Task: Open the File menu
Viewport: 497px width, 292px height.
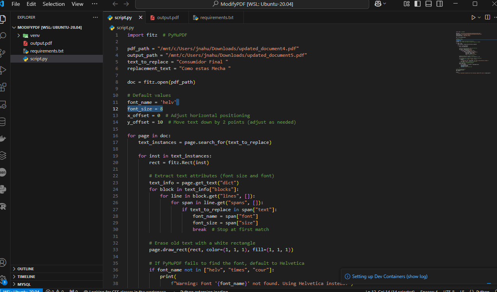Action: 16,4
